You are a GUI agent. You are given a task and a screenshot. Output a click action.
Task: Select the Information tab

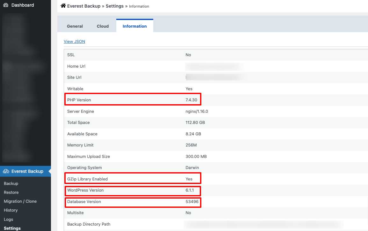(134, 26)
